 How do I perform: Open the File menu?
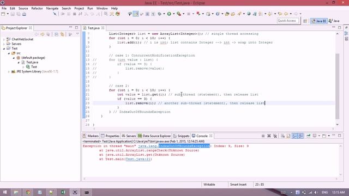[4, 8]
